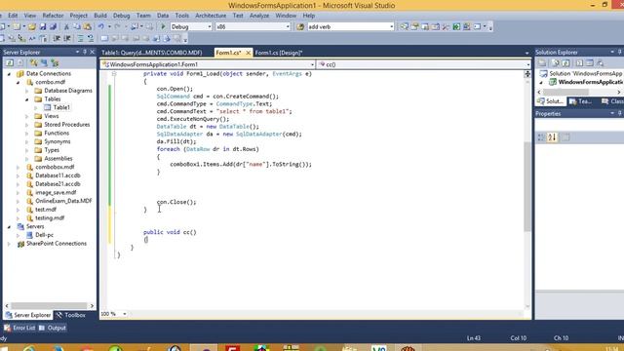Expand the combobox.mdf connection
The height and width of the screenshot is (351, 624).
19,167
